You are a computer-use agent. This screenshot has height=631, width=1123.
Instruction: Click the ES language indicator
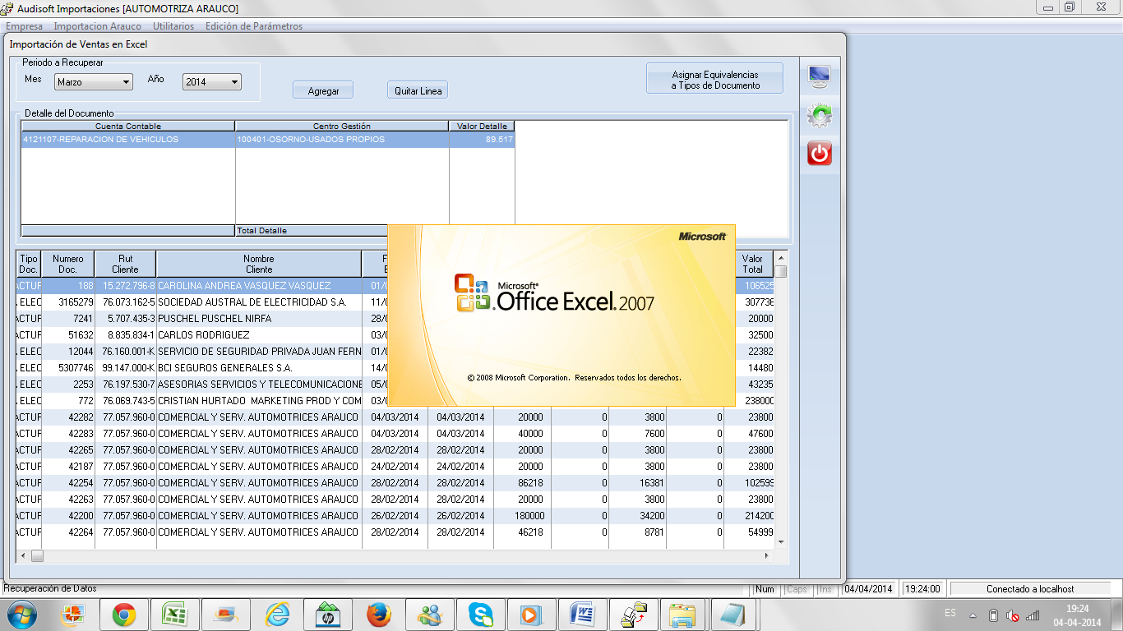[x=950, y=613]
